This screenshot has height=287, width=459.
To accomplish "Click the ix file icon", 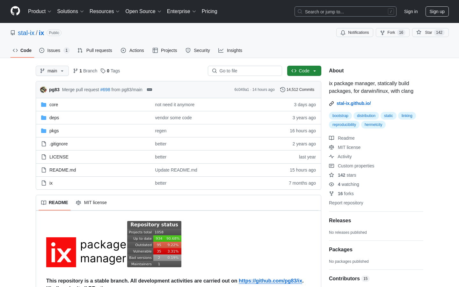I will click(44, 183).
